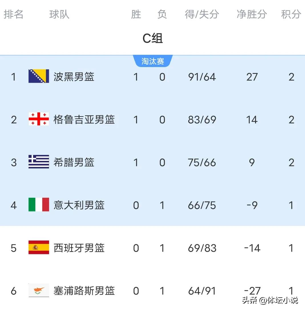Open the 意大利男篮 team link
The height and width of the screenshot is (311, 305).
point(79,205)
